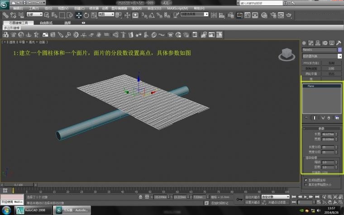The width and height of the screenshot is (344, 215).
Task: Click the large Set Keys key icon
Action: coord(239,200)
